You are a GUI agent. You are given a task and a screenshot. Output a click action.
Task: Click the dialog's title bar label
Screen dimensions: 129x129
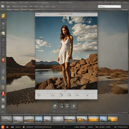click(66, 14)
